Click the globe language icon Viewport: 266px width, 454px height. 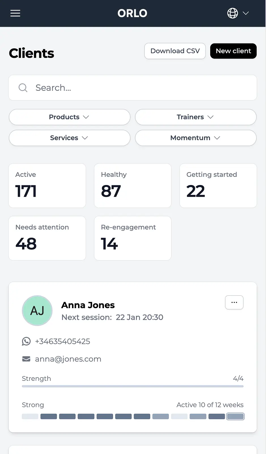tap(233, 13)
